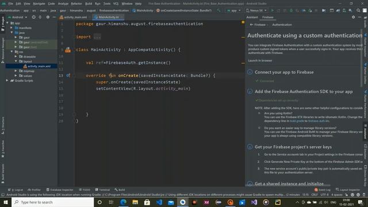Open Search Everywhere magnifier icon
This screenshot has height=207, width=368.
click(358, 10)
